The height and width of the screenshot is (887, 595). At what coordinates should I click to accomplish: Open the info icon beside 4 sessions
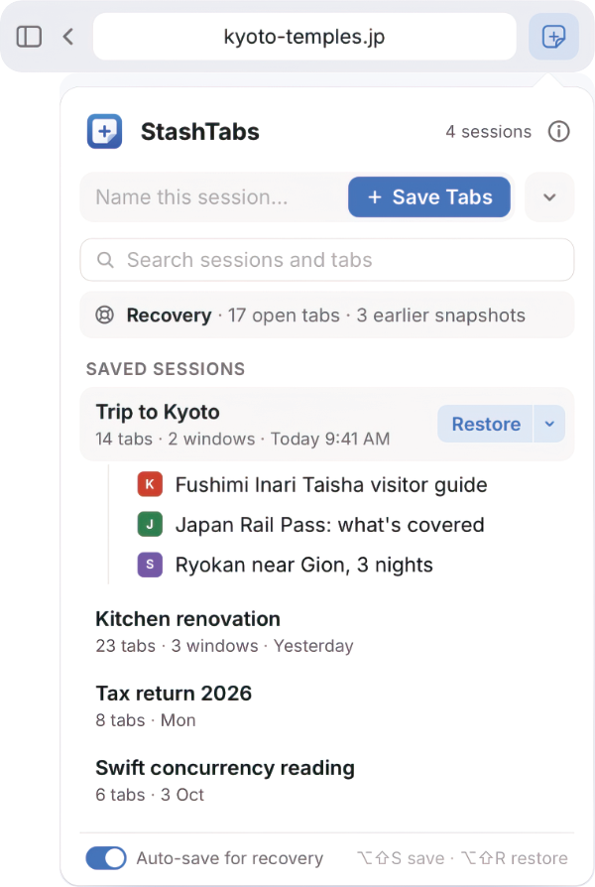point(558,132)
